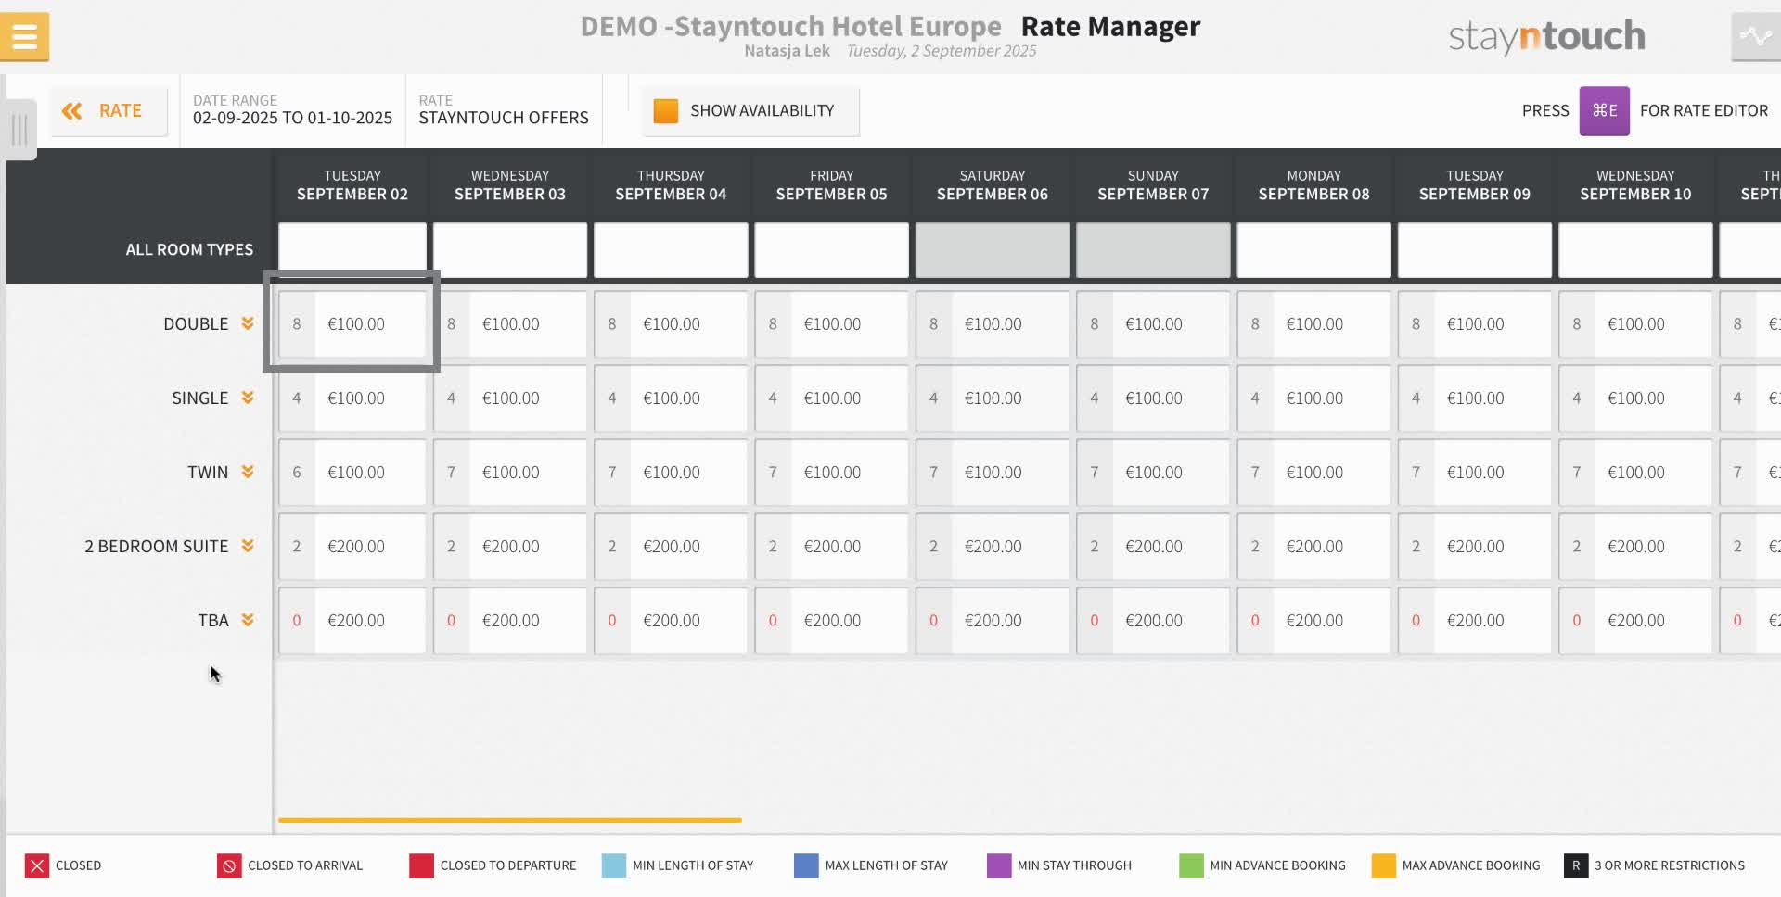Open the main hamburger menu

coord(24,36)
